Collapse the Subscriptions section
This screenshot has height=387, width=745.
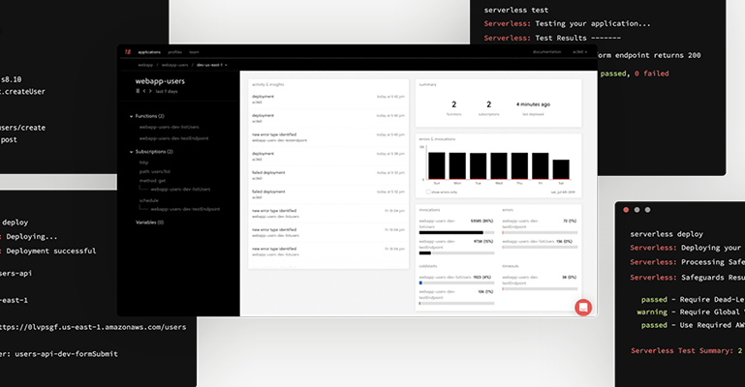point(131,151)
